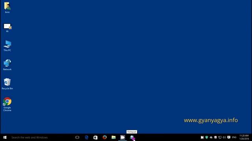
Task: Switch to the active screen recorder app on taskbar
Action: 122,137
